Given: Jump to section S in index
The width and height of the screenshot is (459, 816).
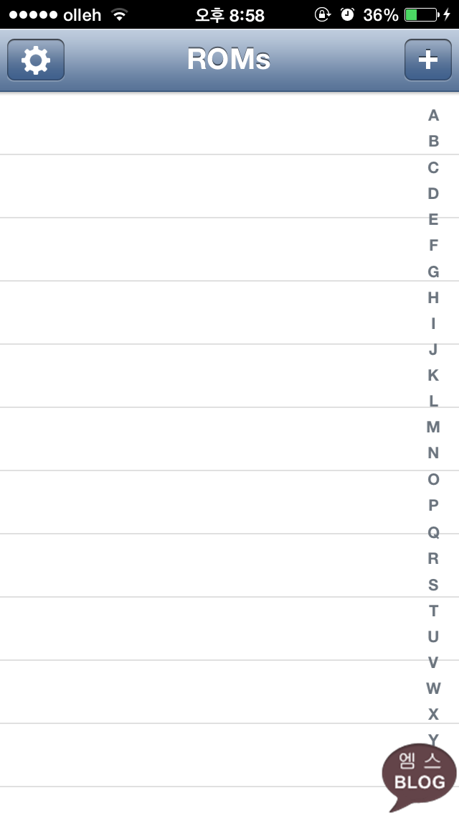Looking at the screenshot, I should click(x=433, y=585).
